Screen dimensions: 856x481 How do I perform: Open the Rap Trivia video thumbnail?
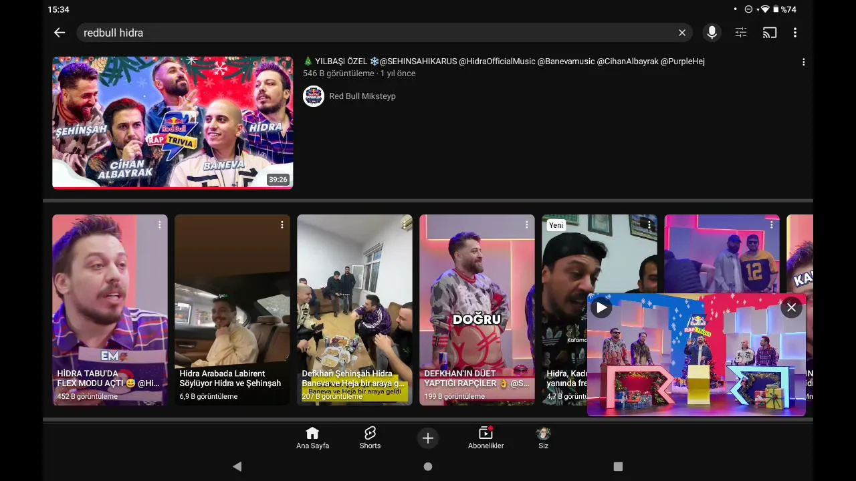(173, 122)
